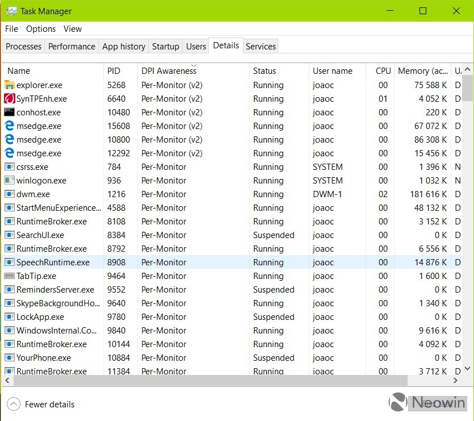Click the dwm.exe process icon
The image size is (474, 421).
coord(10,194)
